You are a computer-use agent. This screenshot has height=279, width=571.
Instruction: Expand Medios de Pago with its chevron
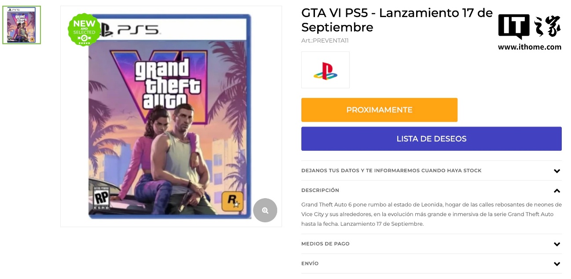click(x=556, y=244)
